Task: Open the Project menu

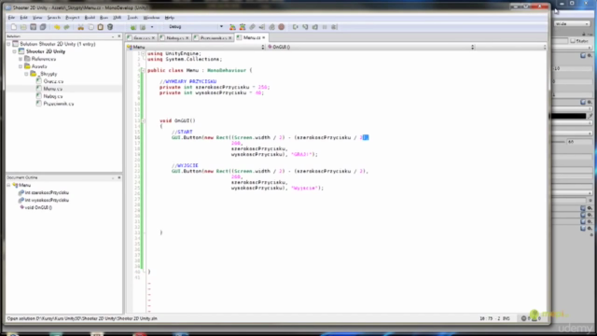Action: coord(73,18)
